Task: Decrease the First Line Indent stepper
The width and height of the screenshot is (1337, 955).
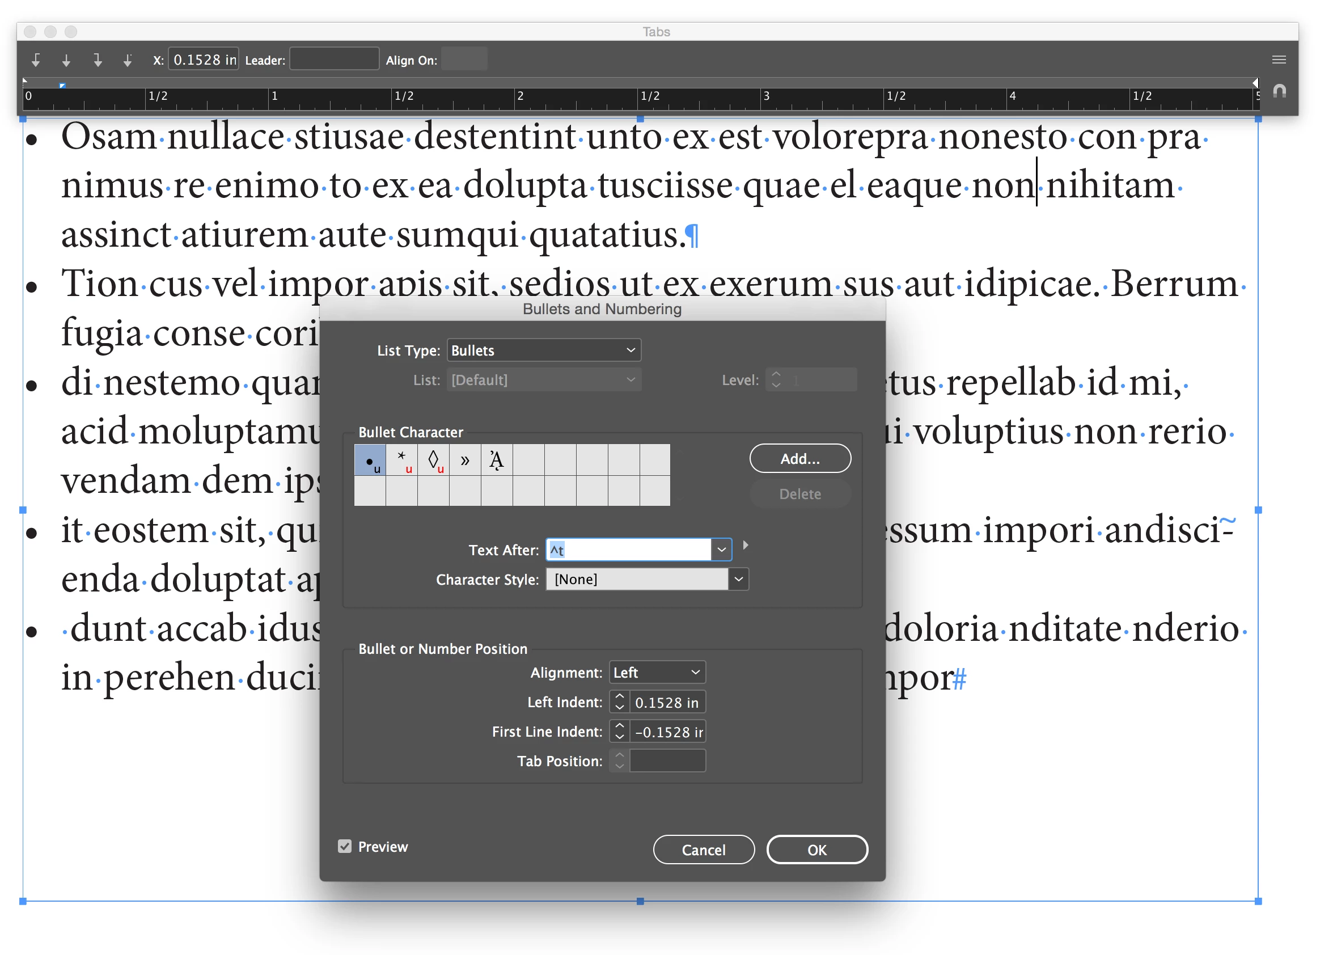Action: pos(620,736)
